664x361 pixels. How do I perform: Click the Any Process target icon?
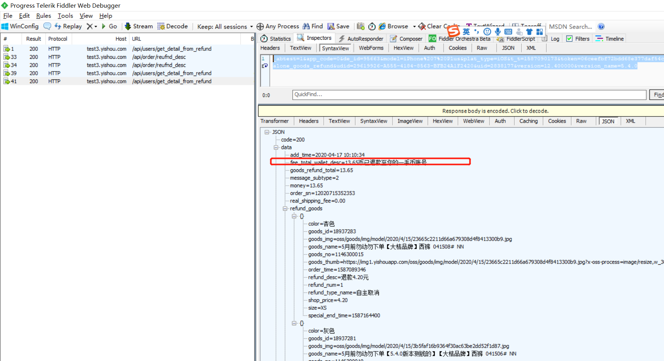click(260, 26)
